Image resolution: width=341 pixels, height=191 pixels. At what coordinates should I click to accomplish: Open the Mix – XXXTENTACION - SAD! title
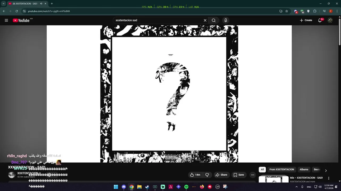(306, 178)
